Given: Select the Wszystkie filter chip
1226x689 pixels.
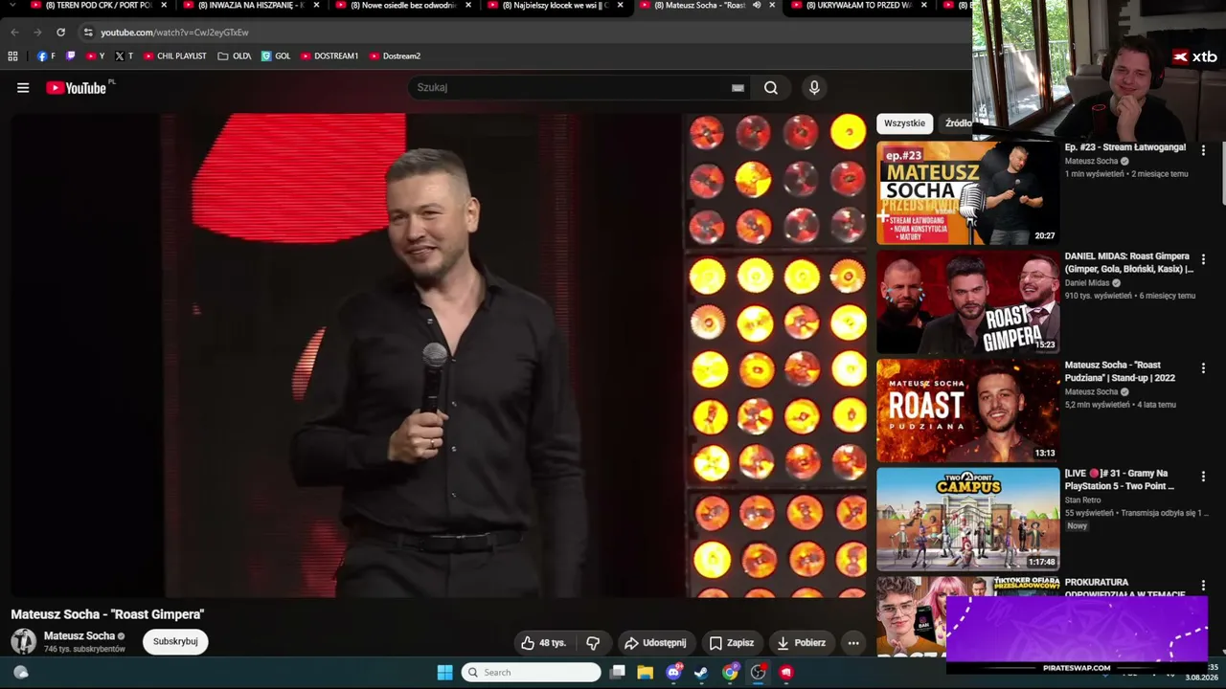Looking at the screenshot, I should click(x=905, y=123).
